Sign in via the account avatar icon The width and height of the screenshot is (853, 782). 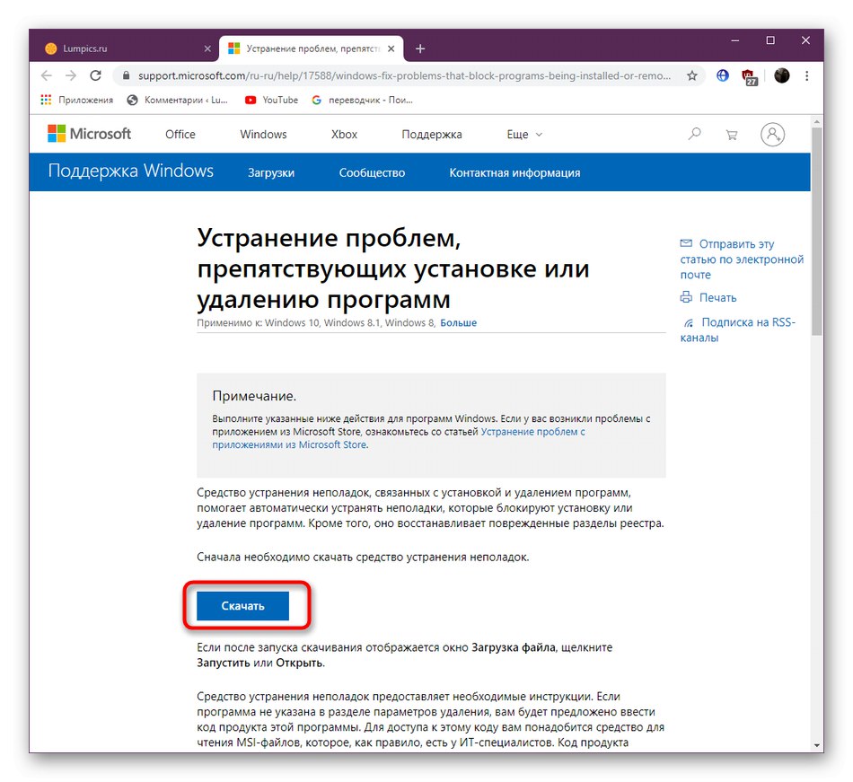[x=772, y=135]
